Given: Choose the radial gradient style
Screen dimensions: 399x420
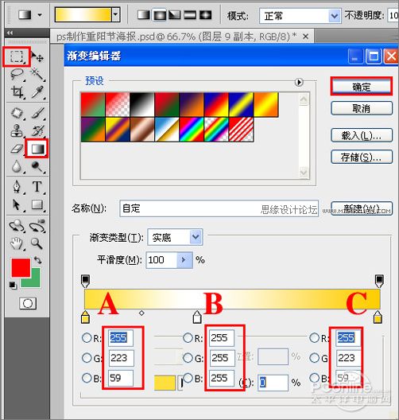Looking at the screenshot, I should click(159, 15).
